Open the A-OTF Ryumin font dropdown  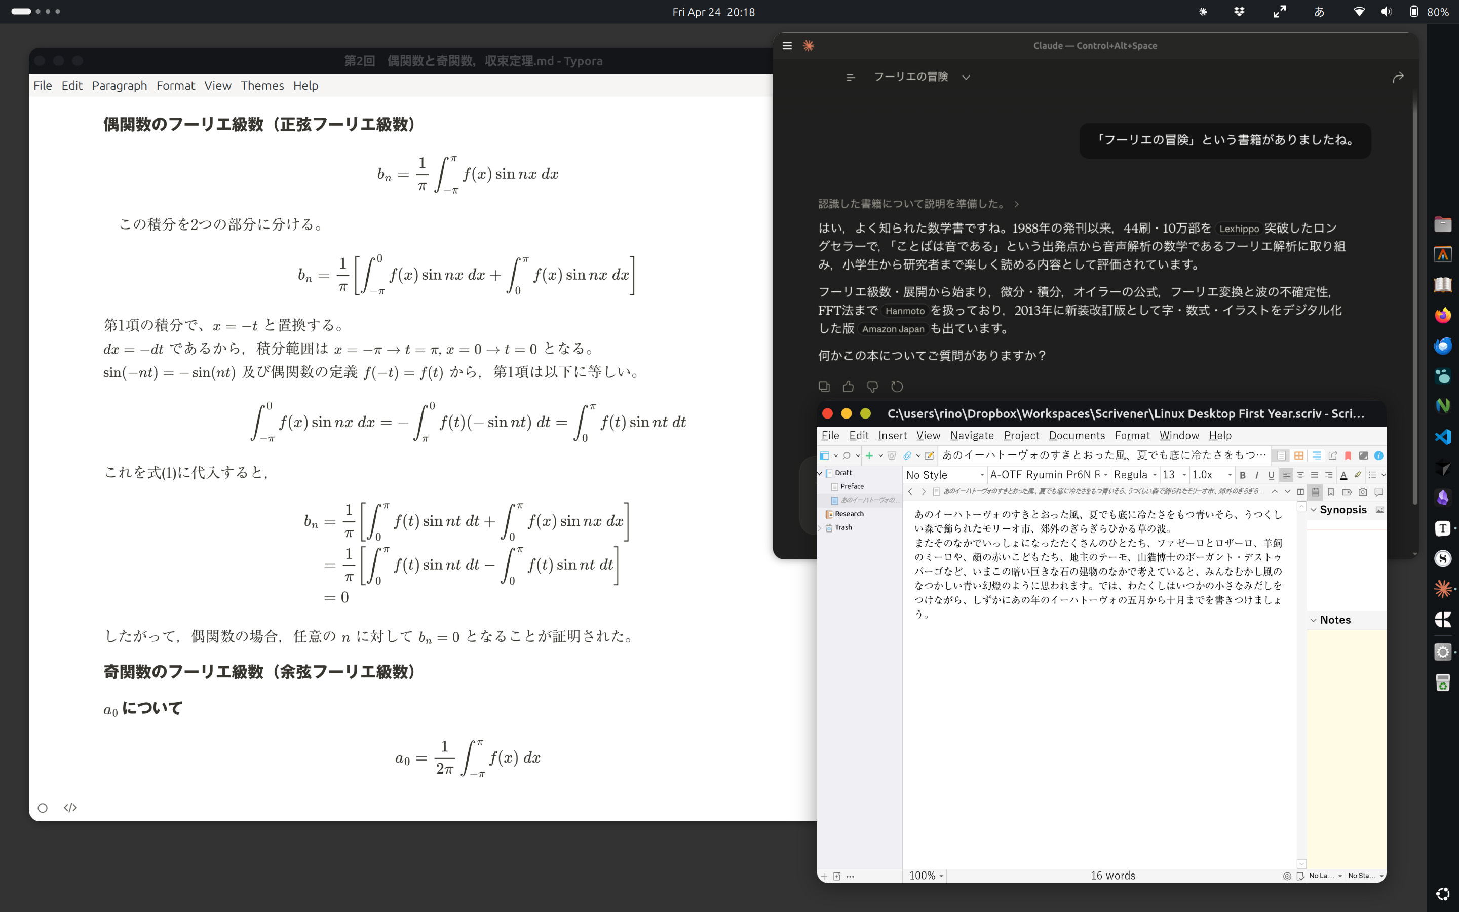tap(1049, 475)
